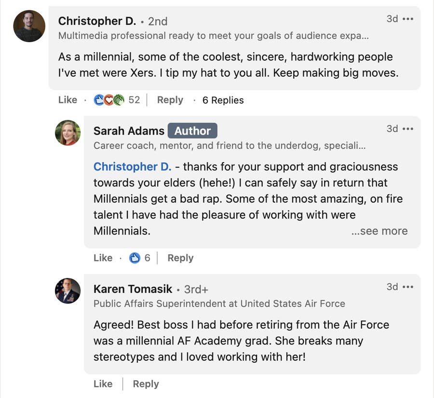Image resolution: width=434 pixels, height=398 pixels.
Task: Like Christopher D.'s comment
Action: tap(68, 100)
